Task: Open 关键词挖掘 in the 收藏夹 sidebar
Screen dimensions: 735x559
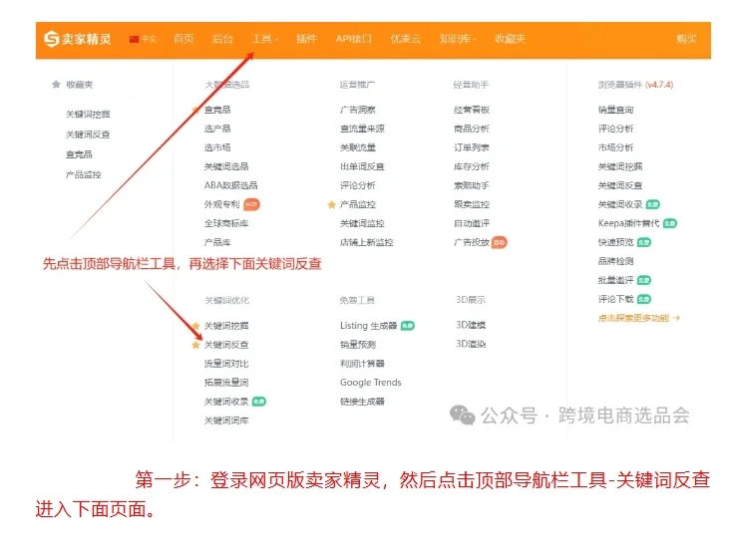Action: point(88,115)
